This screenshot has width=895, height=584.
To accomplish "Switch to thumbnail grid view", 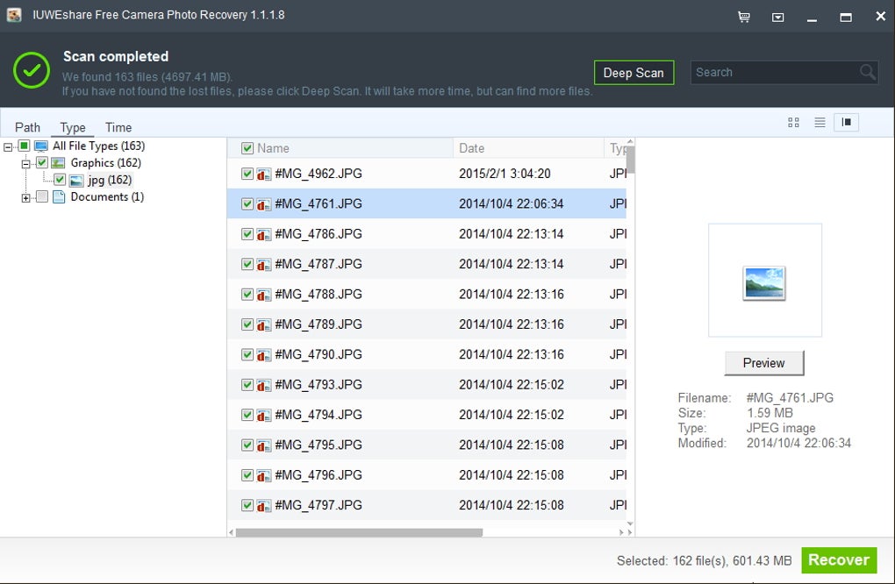I will point(793,123).
